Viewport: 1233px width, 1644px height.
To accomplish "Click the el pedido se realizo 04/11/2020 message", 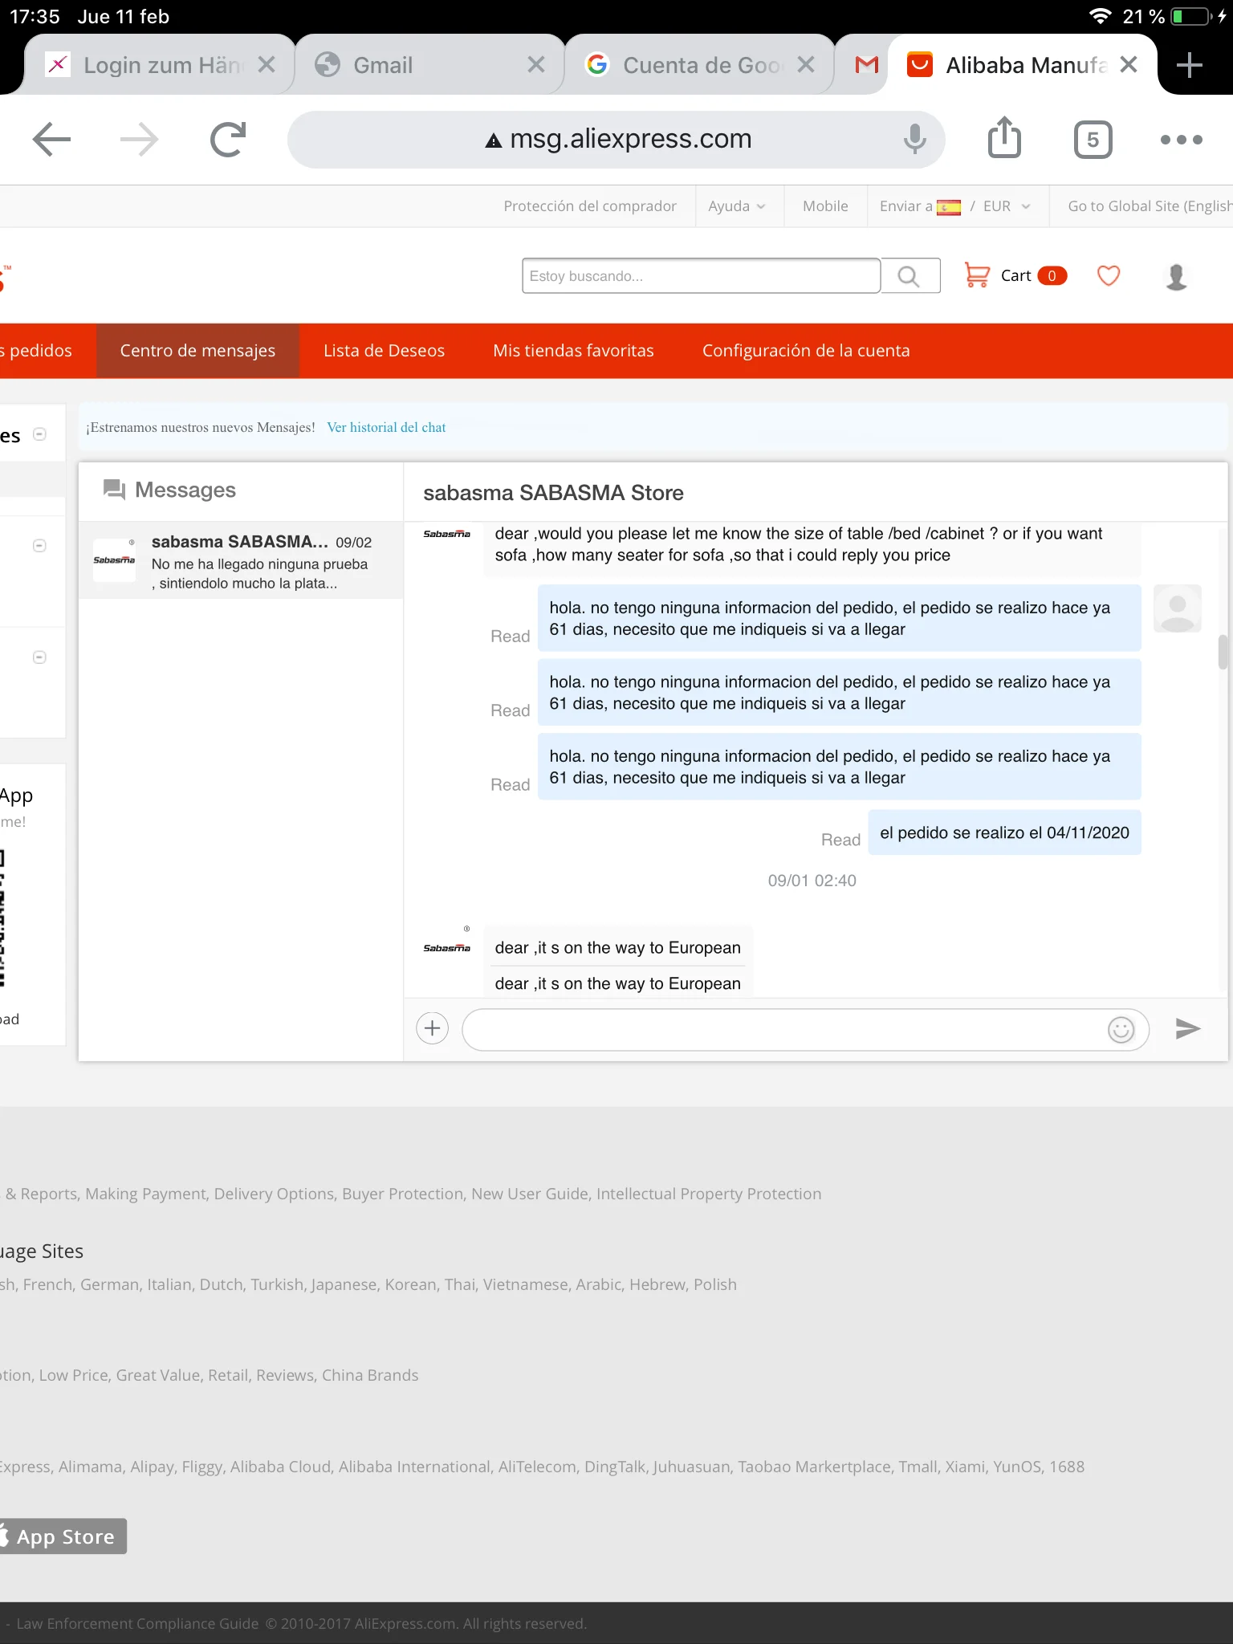I will (1004, 833).
